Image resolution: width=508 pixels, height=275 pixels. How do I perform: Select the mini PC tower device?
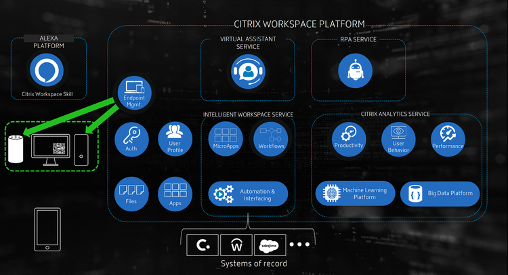pos(81,150)
